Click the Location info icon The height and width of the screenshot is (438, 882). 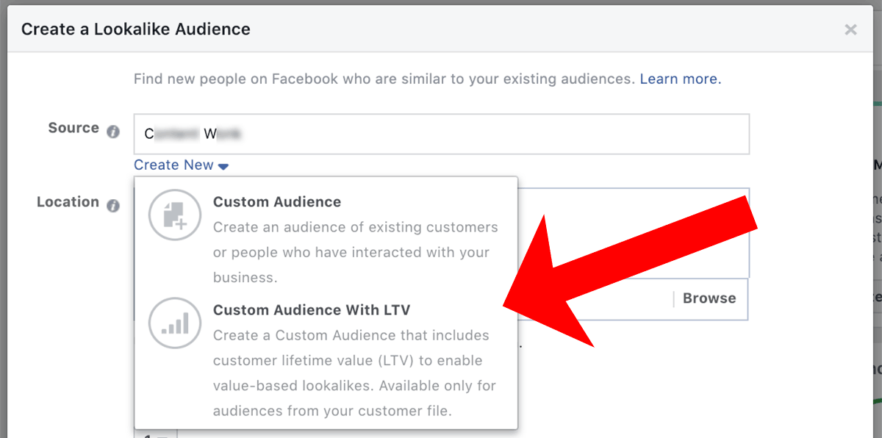pyautogui.click(x=112, y=207)
